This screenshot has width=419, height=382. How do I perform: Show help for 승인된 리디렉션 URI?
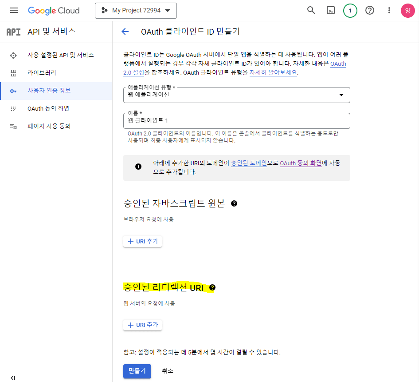[x=212, y=288]
